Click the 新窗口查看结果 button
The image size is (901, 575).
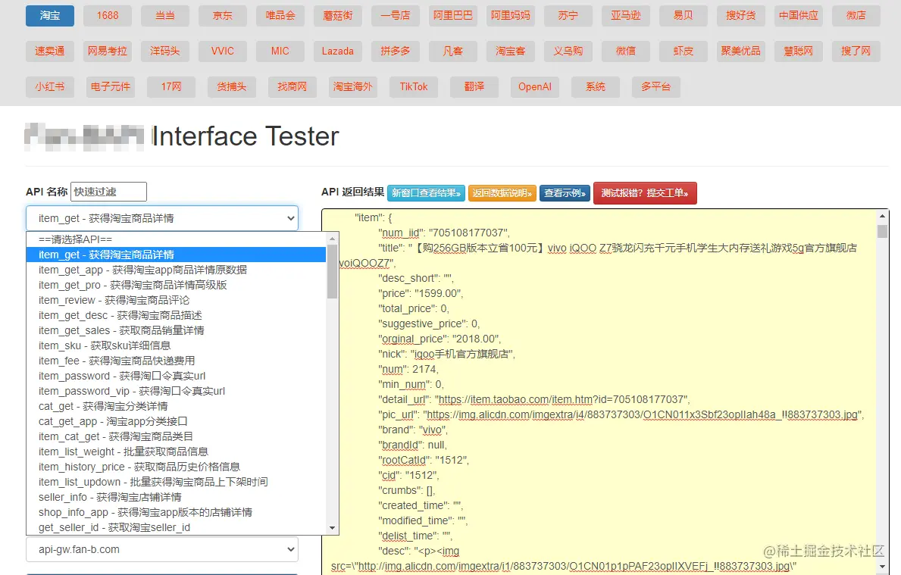point(426,193)
